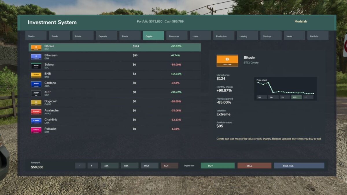The height and width of the screenshot is (195, 347).
Task: Select the Crypto tab
Action: coord(153,36)
